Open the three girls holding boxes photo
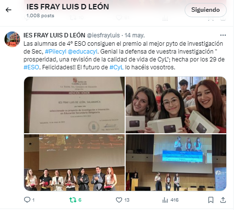This screenshot has height=210, width=241. tap(176, 105)
